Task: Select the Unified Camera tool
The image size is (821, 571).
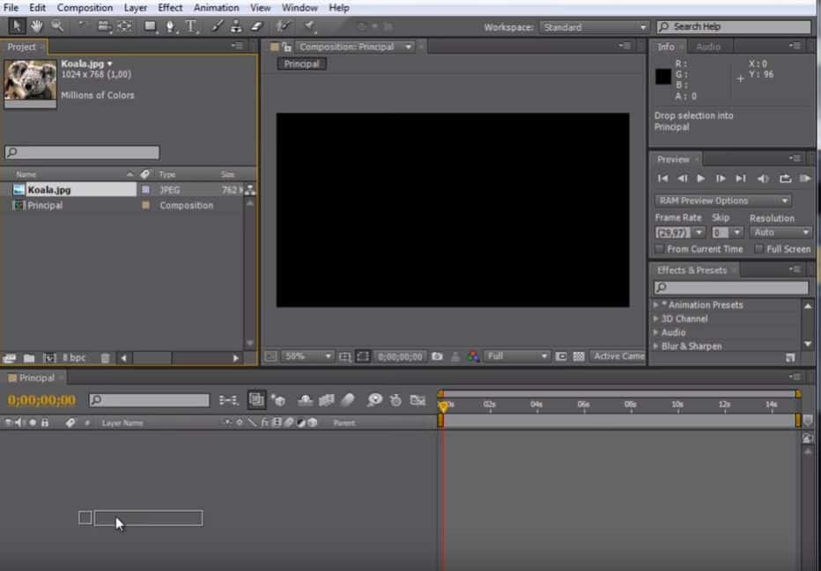Action: click(x=104, y=26)
